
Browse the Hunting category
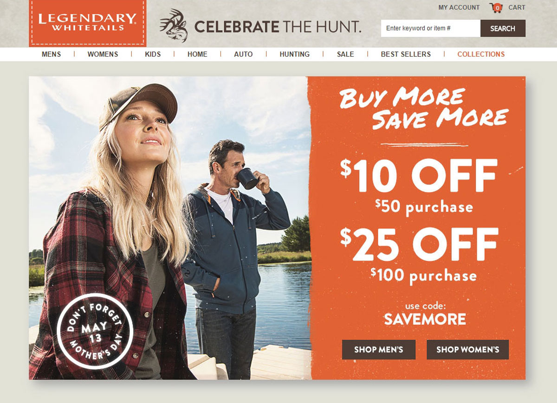pyautogui.click(x=294, y=54)
